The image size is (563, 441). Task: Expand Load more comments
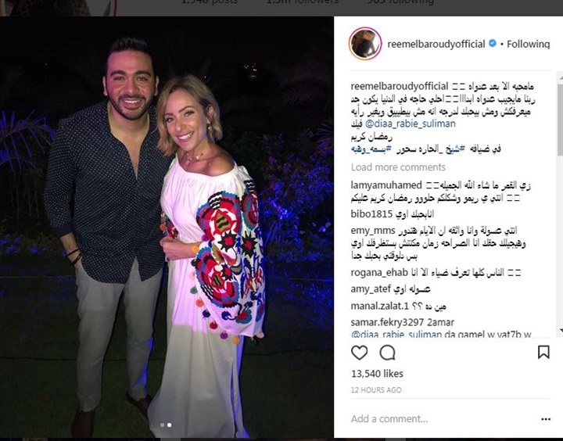pos(398,167)
